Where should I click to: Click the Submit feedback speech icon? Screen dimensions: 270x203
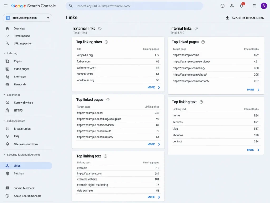pyautogui.click(x=7, y=188)
